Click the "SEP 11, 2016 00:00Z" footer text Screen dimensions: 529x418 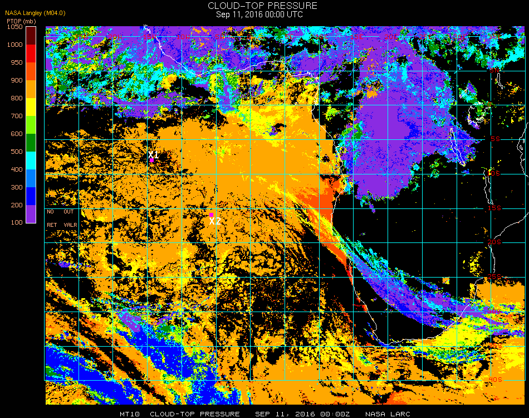point(302,414)
